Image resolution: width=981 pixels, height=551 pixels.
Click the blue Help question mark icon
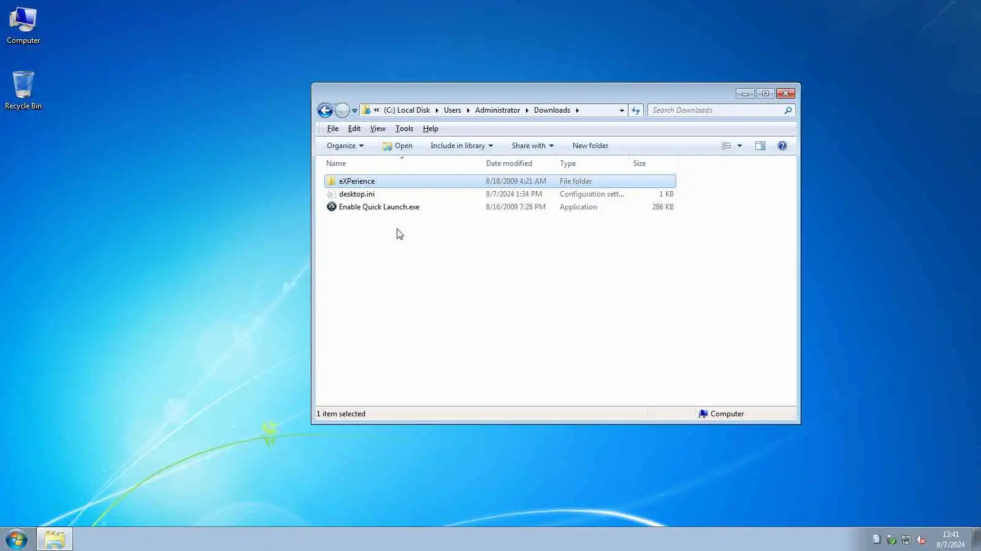coord(782,146)
